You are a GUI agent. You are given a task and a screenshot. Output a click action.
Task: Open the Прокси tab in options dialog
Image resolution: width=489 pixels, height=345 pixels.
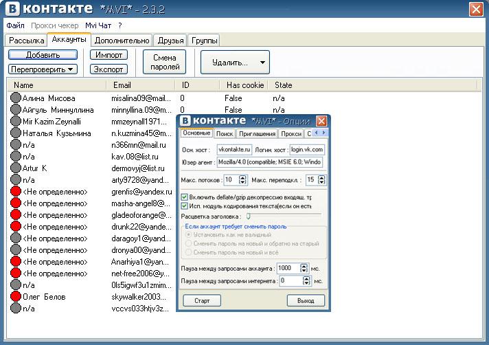291,133
